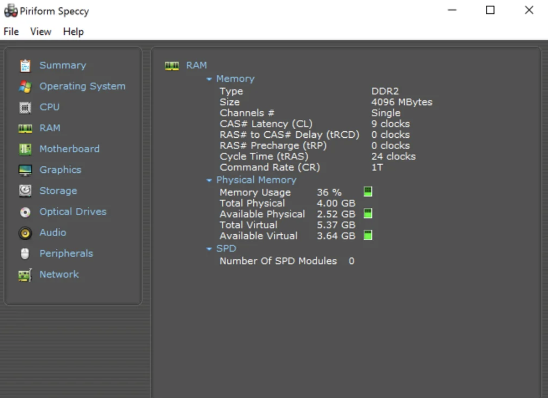
Task: Click the Memory section heading
Action: 235,79
